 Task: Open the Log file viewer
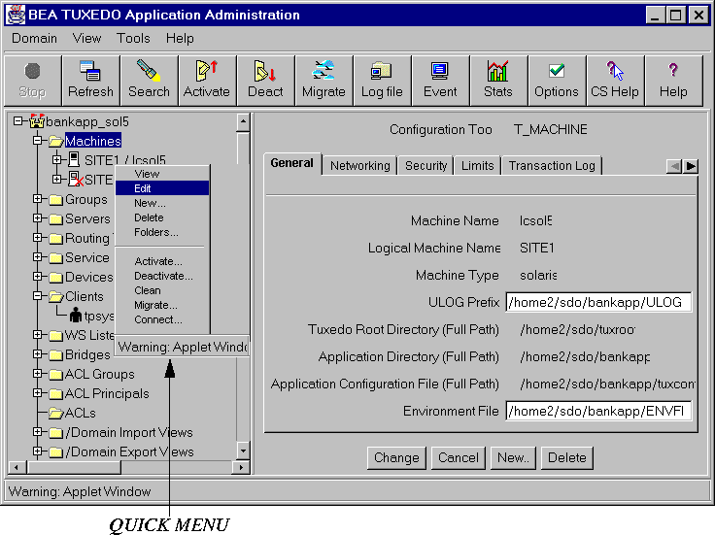tap(382, 81)
